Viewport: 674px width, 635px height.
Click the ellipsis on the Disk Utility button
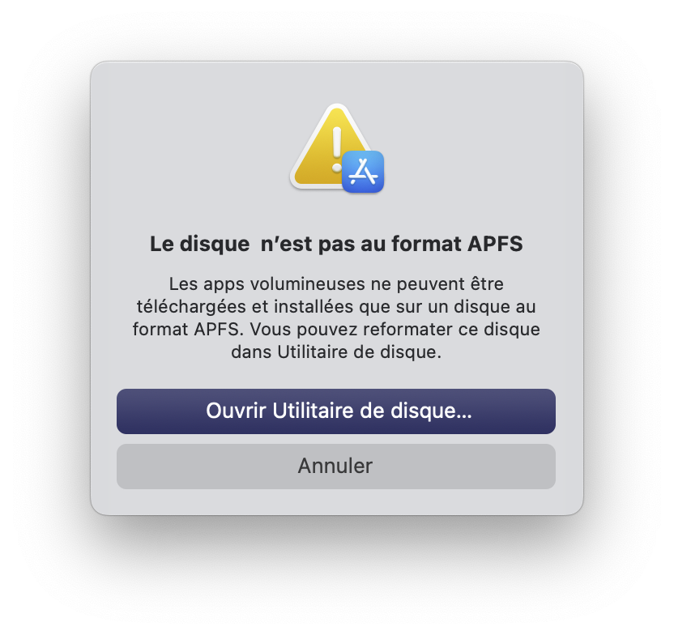(464, 416)
